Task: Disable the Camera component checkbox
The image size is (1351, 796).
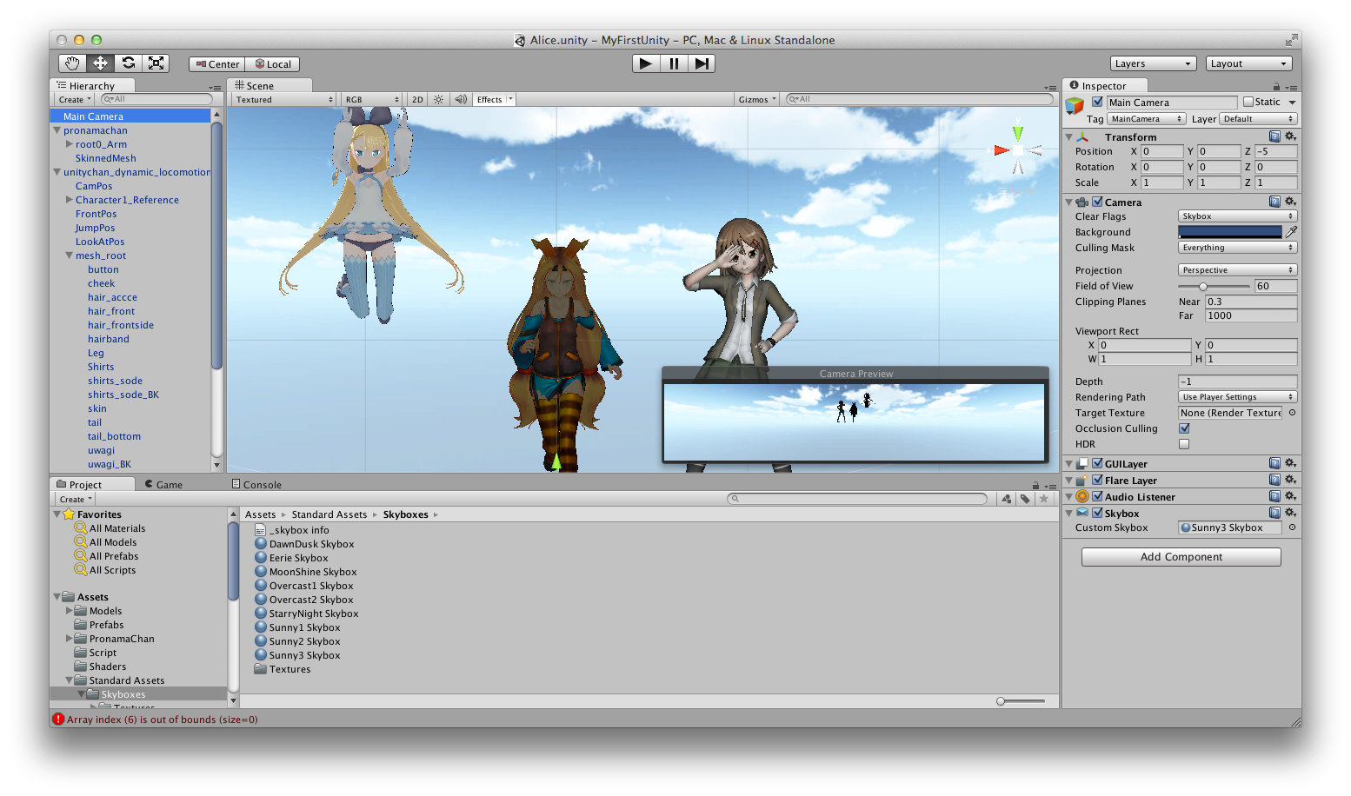Action: 1097,202
